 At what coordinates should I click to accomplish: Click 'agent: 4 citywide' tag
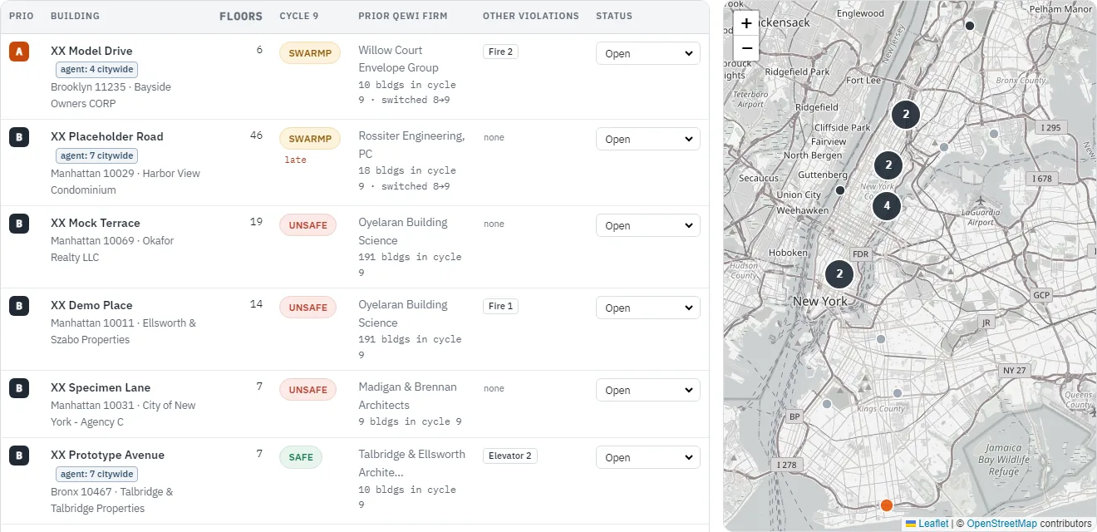97,70
